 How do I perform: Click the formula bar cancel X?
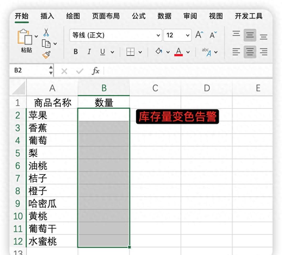[64, 71]
